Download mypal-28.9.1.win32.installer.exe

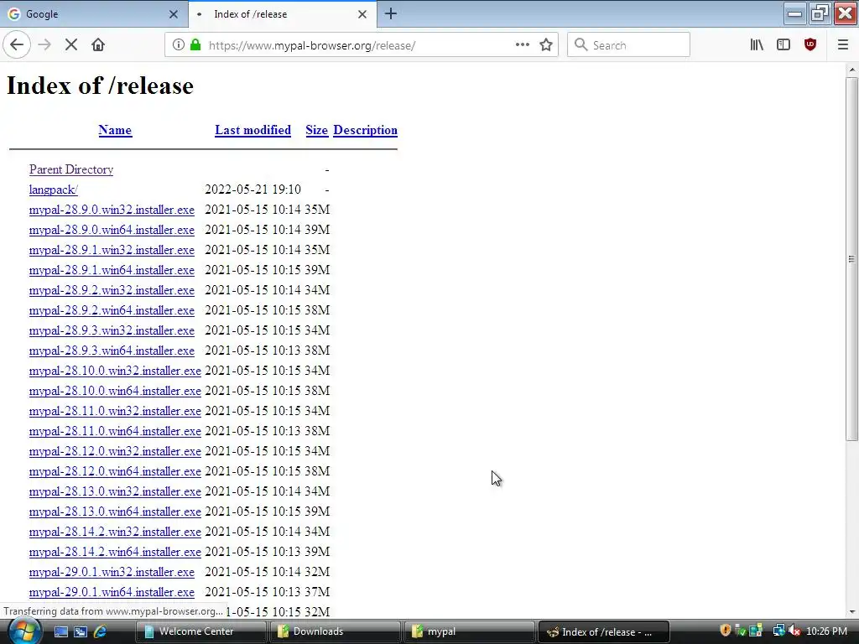click(112, 250)
